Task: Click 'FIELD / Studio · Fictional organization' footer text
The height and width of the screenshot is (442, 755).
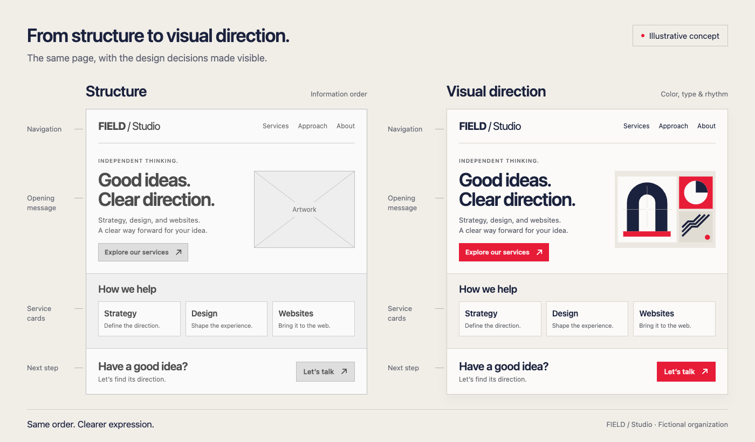Action: tap(667, 424)
